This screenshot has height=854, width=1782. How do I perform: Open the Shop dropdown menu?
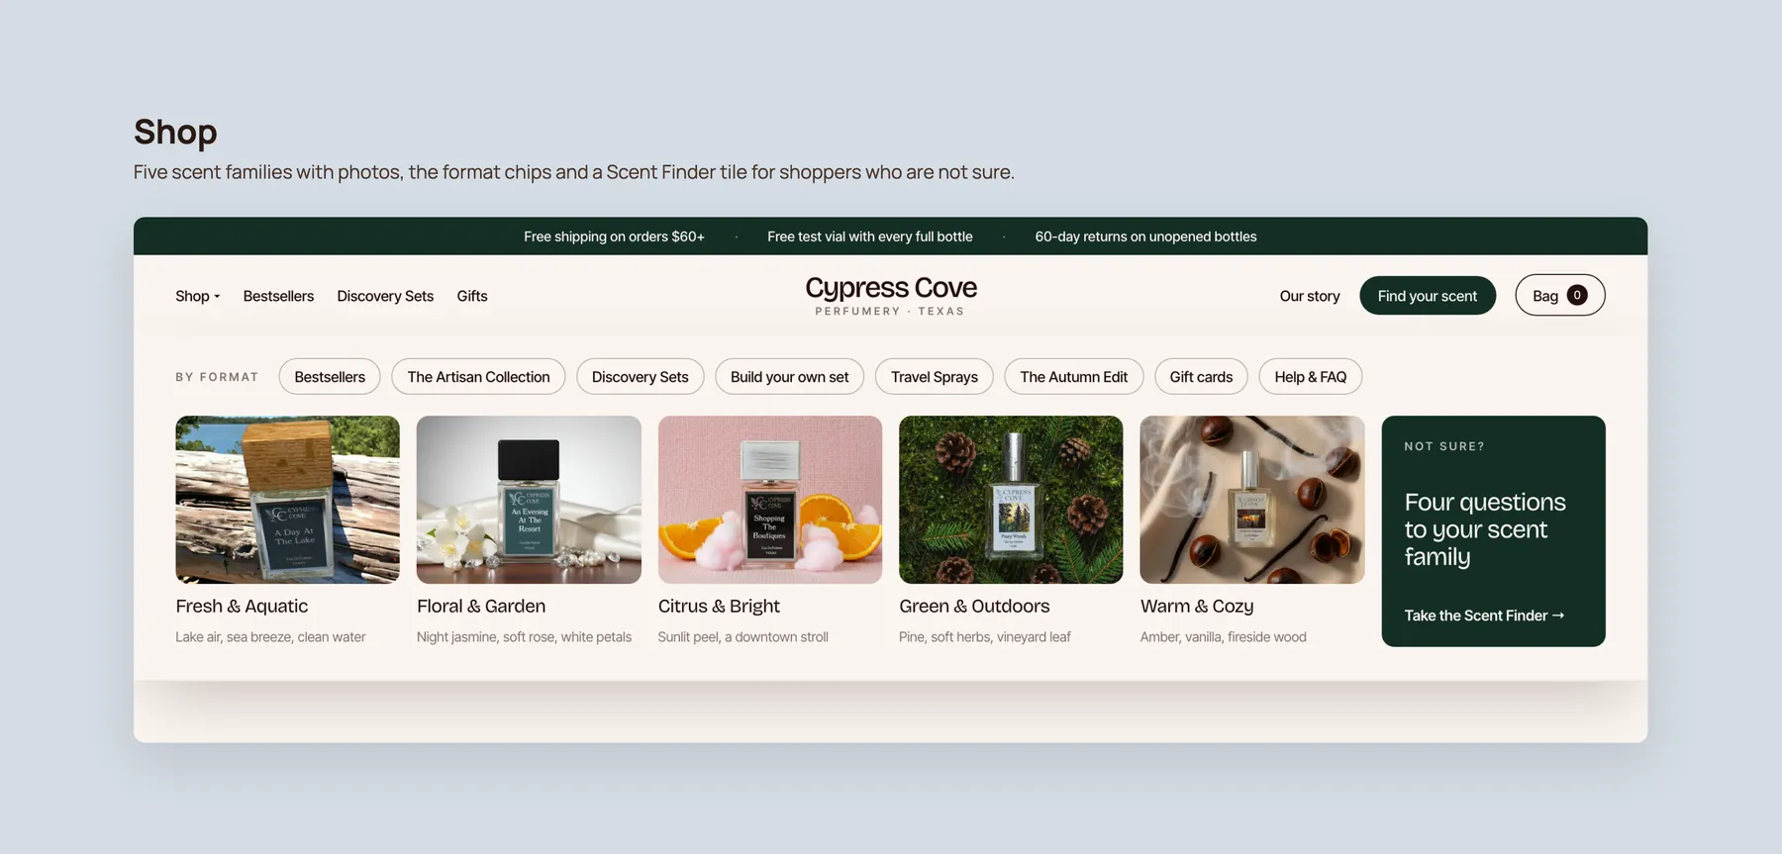(197, 296)
